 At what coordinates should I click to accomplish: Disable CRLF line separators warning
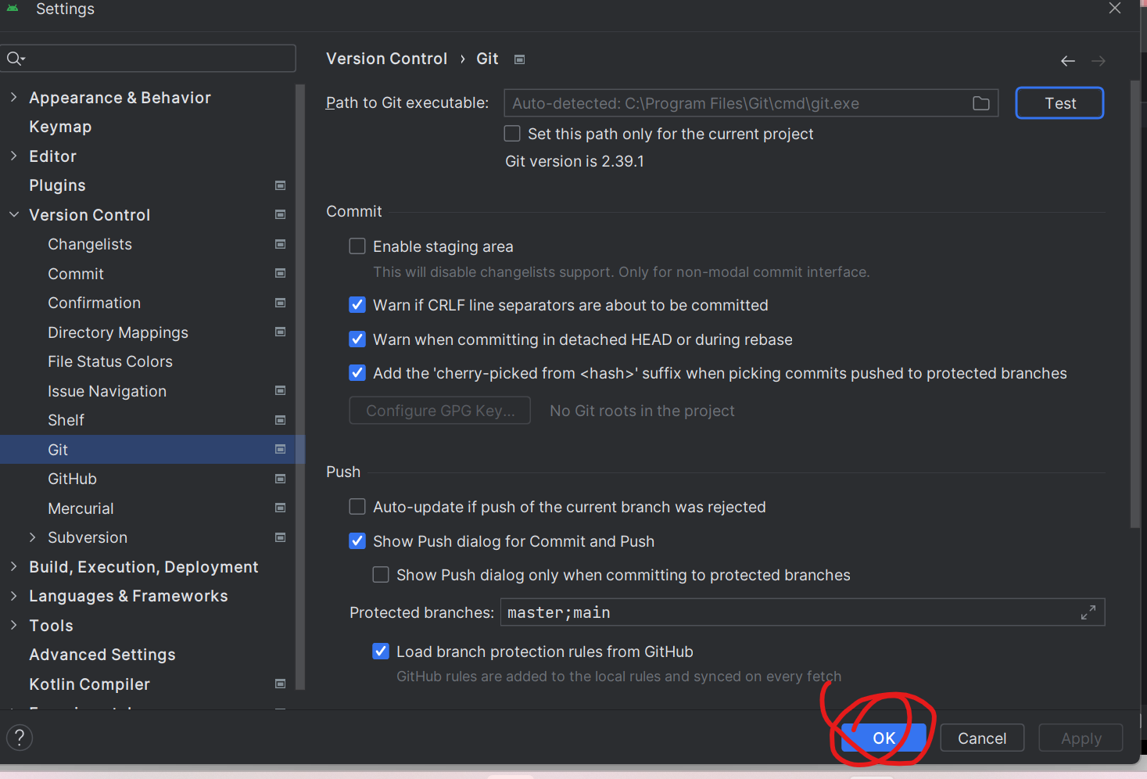(357, 305)
